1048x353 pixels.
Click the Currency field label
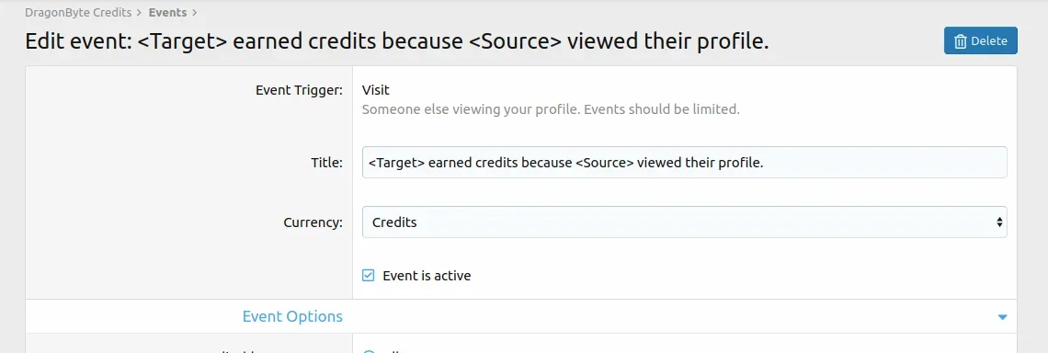tap(313, 222)
